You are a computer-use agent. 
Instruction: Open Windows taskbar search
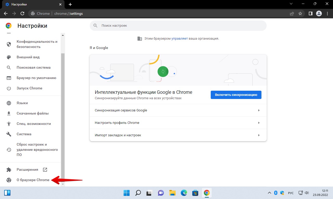pyautogui.click(x=138, y=193)
